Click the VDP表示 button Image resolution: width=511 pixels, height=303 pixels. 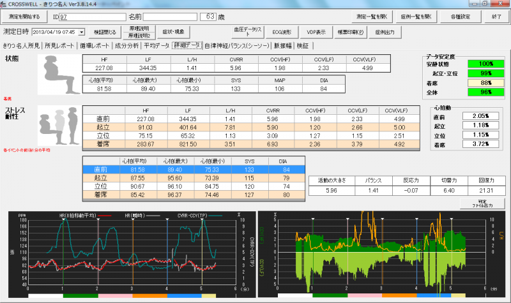[x=316, y=31]
